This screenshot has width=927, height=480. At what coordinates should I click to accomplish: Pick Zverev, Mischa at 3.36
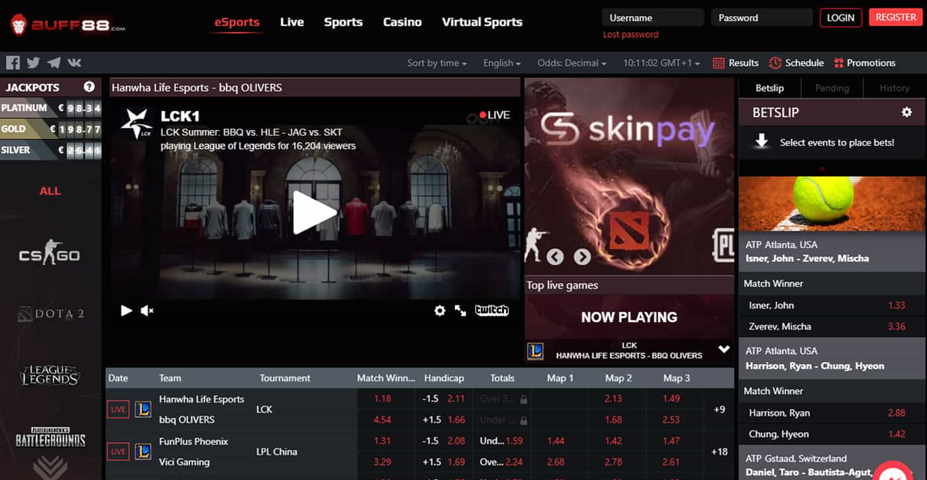coord(832,326)
